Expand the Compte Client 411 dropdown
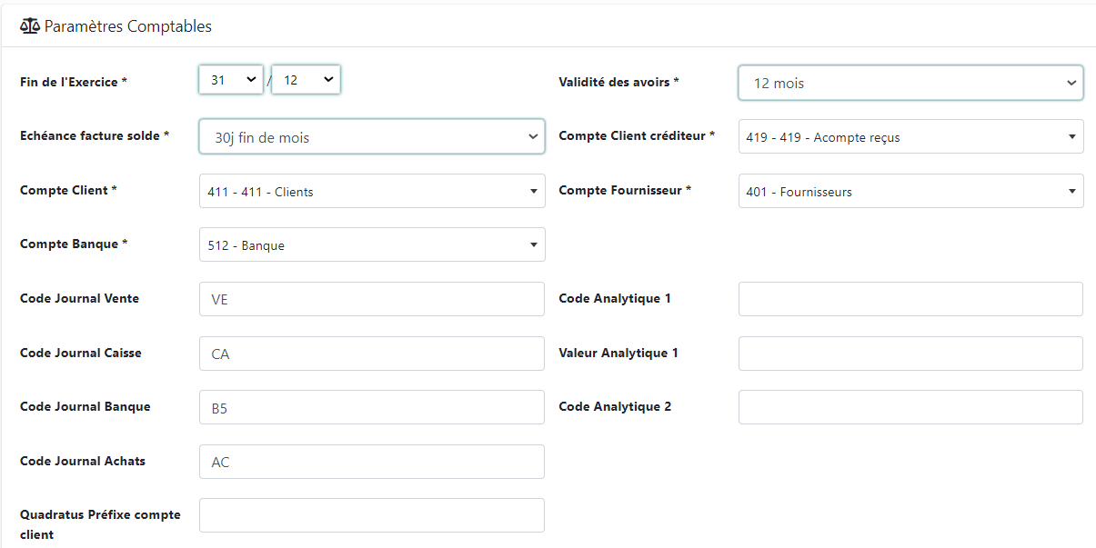Screen dimensions: 1096x548 tap(371, 192)
